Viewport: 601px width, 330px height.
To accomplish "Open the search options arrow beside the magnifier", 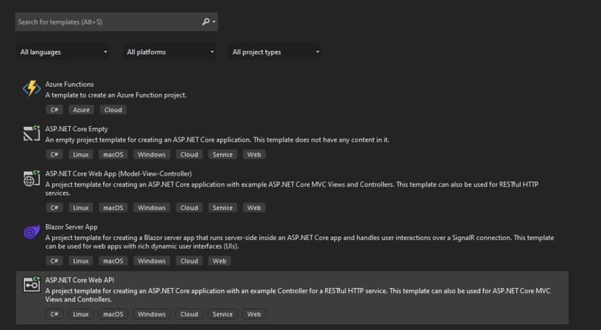I will pos(214,22).
